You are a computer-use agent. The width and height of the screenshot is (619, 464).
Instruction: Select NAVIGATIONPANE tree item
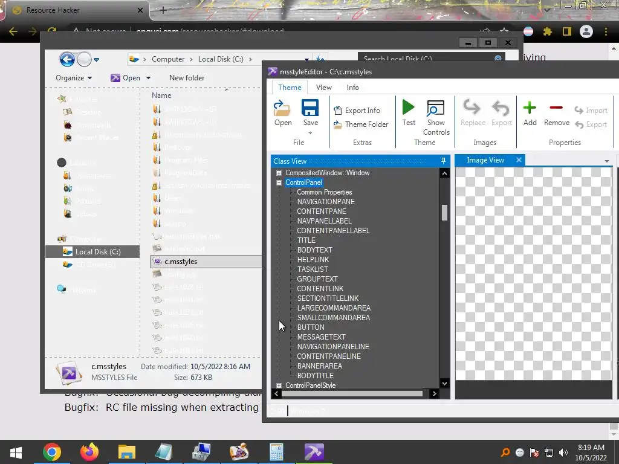tap(326, 202)
